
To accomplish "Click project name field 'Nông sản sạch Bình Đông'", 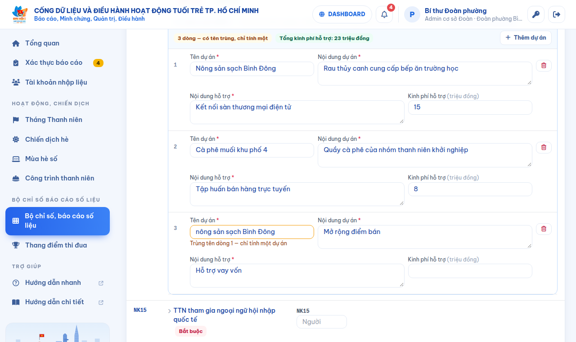I will [x=252, y=69].
